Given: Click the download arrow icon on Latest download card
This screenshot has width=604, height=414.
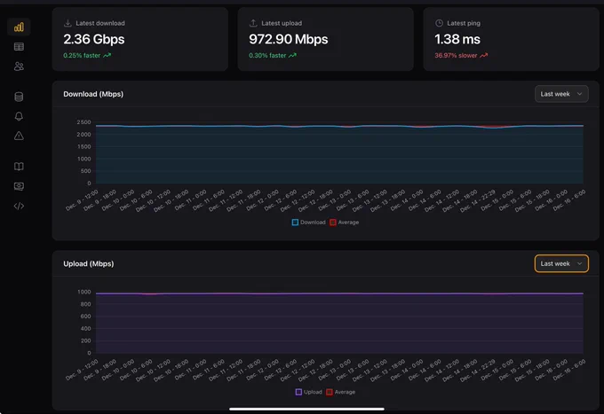Looking at the screenshot, I should click(68, 23).
